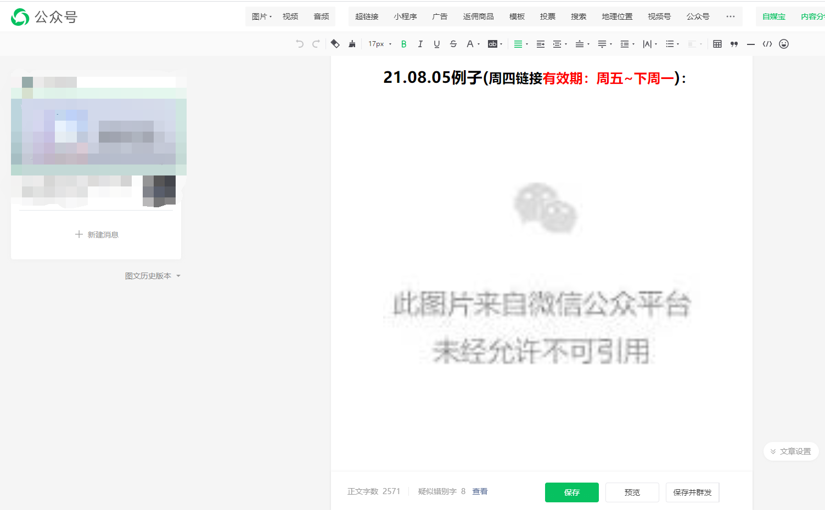Click the 预览 button
825x510 pixels.
point(632,492)
